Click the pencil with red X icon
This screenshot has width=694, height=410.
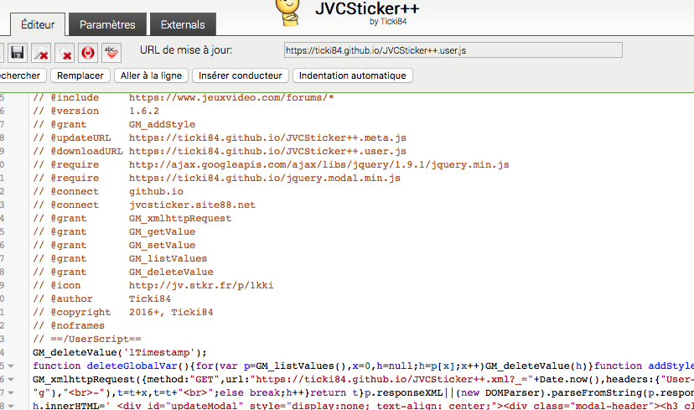[x=41, y=53]
